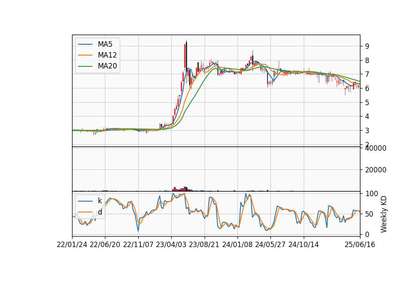Viewport: 400px width, 288px height.
Task: Click the MA12 legend label
Action: [107, 55]
